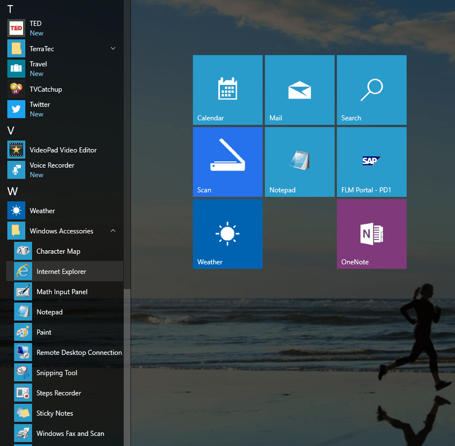Screen dimensions: 455x446
Task: Select the Math Input Panel label
Action: 62,292
